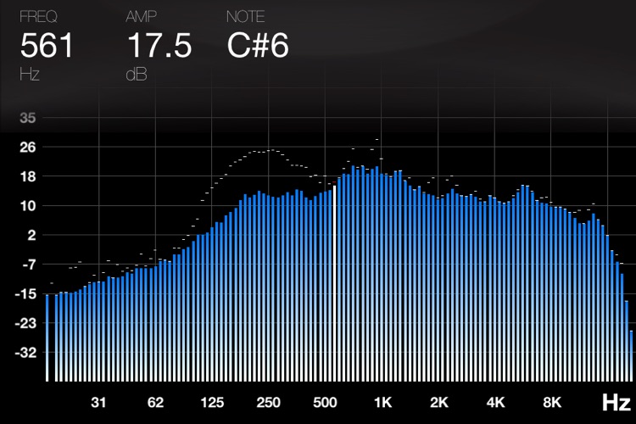Tap the 125 frequency axis label

pyautogui.click(x=212, y=403)
